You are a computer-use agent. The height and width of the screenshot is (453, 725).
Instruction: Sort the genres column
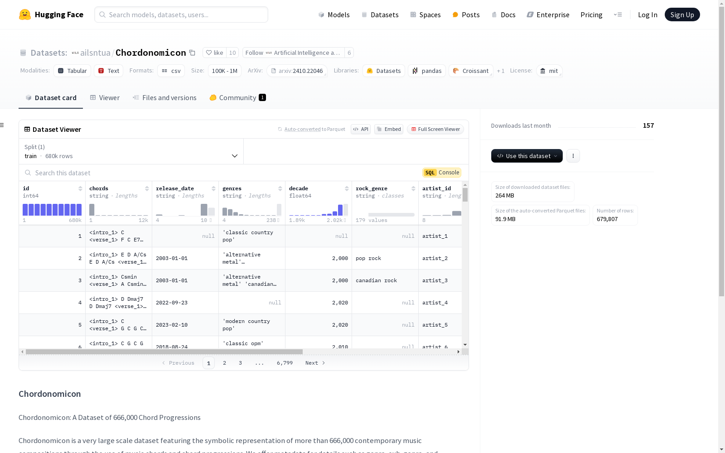click(x=280, y=188)
